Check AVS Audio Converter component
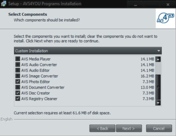Image resolution: width=176 pixels, height=136 pixels. coord(18,64)
